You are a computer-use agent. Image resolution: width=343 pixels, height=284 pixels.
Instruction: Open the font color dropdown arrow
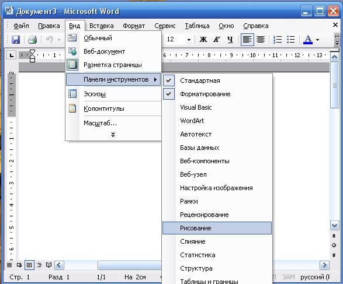point(318,40)
